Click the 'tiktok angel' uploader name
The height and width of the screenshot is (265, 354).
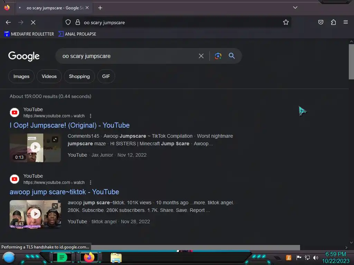104,222
